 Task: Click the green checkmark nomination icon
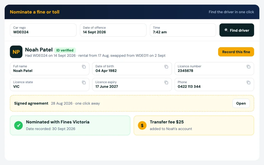tap(19, 126)
